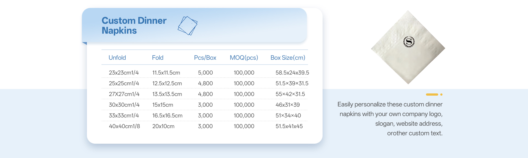528x158 pixels.
Task: Click the Pcs/Box column header
Action: point(205,58)
